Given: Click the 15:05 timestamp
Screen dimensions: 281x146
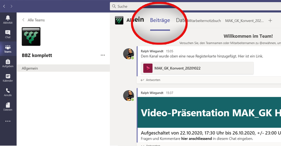Looking at the screenshot, I should tap(170, 51).
